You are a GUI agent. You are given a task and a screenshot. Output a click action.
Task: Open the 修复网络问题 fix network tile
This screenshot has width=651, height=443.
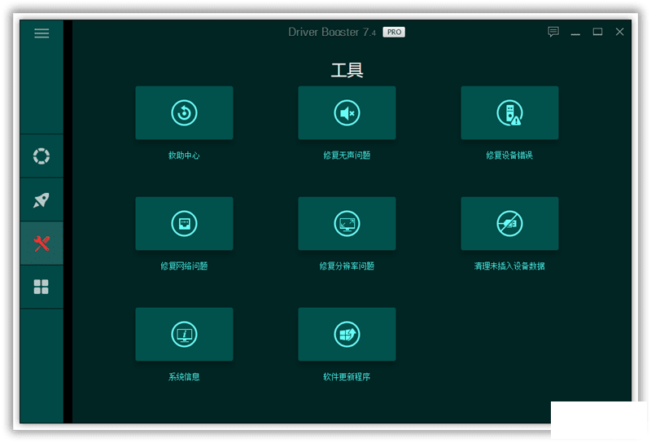click(184, 224)
